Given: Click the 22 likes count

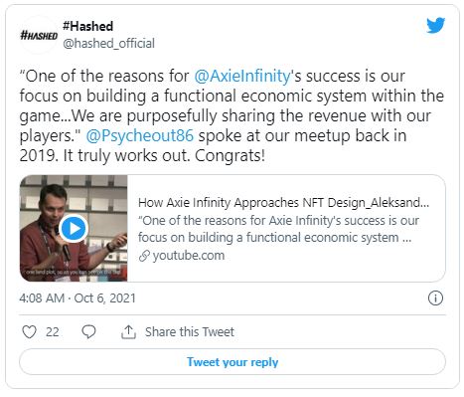Looking at the screenshot, I should pos(53,332).
